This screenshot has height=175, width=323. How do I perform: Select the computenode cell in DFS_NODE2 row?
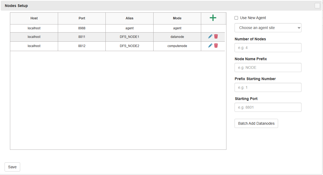(177, 46)
